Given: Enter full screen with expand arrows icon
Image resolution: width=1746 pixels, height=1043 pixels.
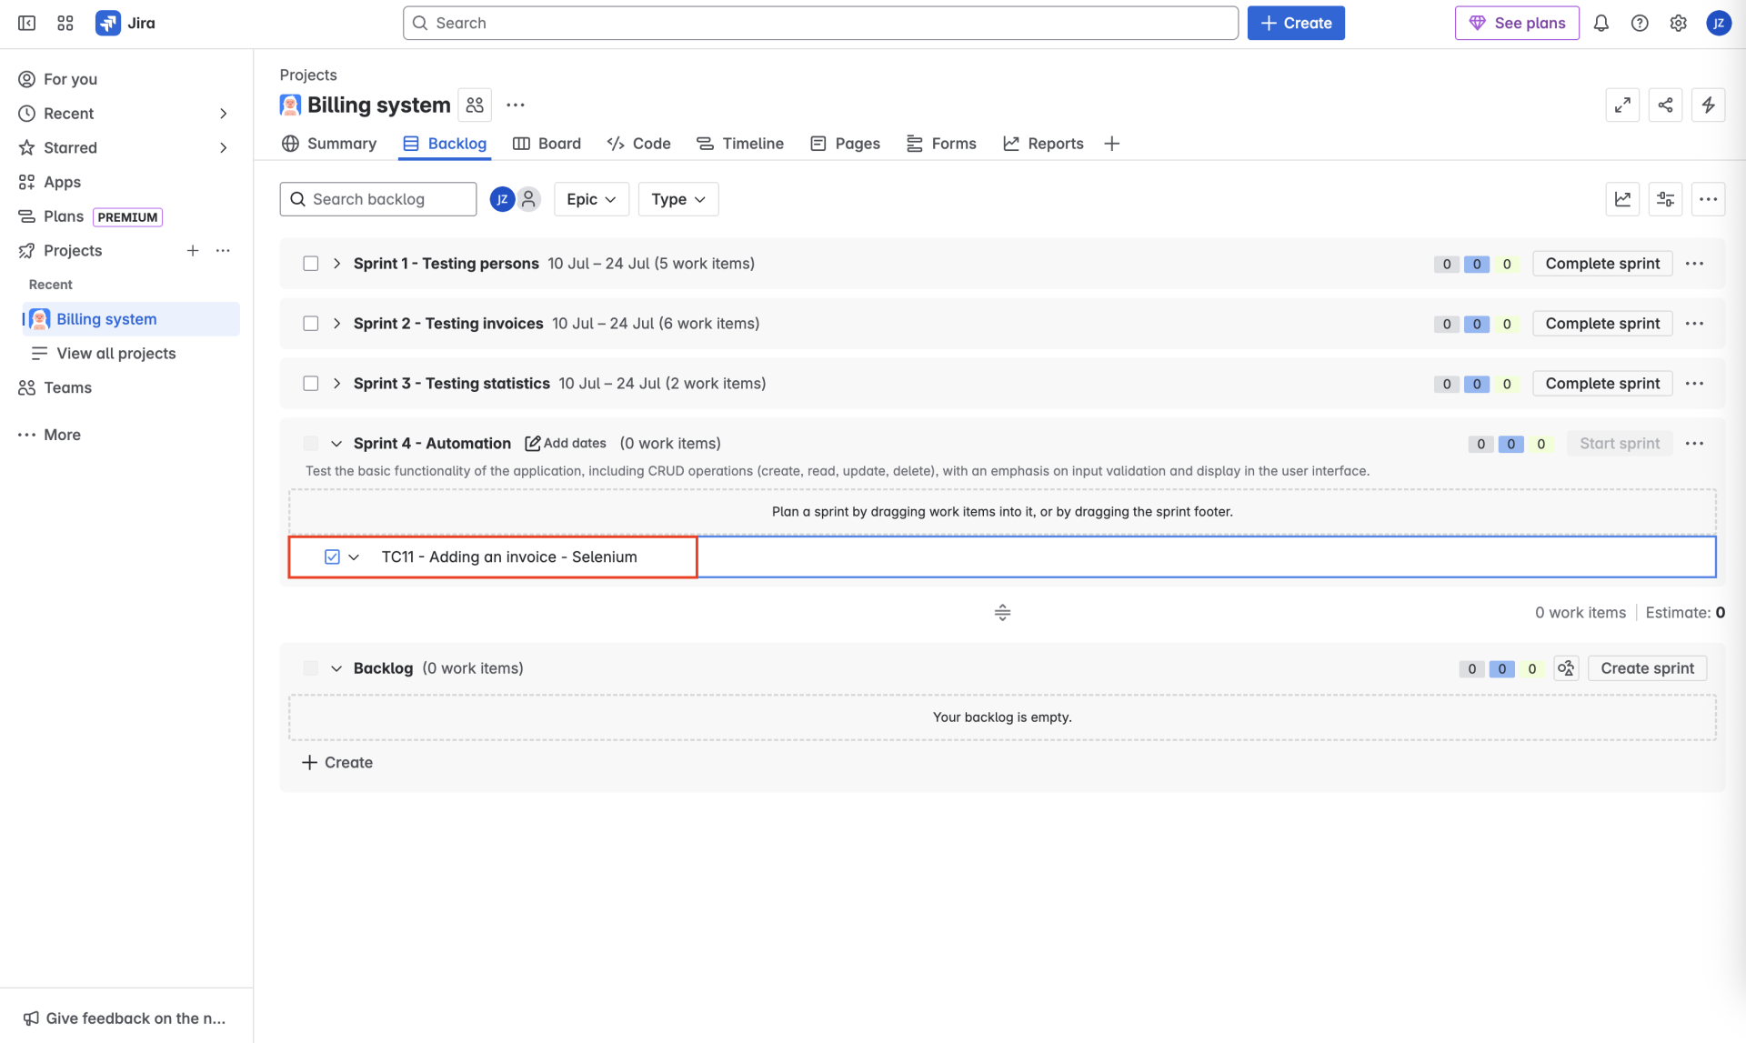Looking at the screenshot, I should pyautogui.click(x=1622, y=105).
